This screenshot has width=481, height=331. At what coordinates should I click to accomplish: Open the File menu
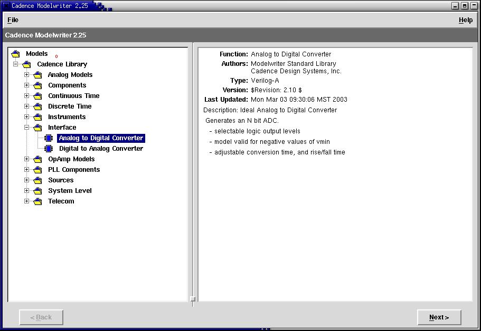tap(12, 20)
